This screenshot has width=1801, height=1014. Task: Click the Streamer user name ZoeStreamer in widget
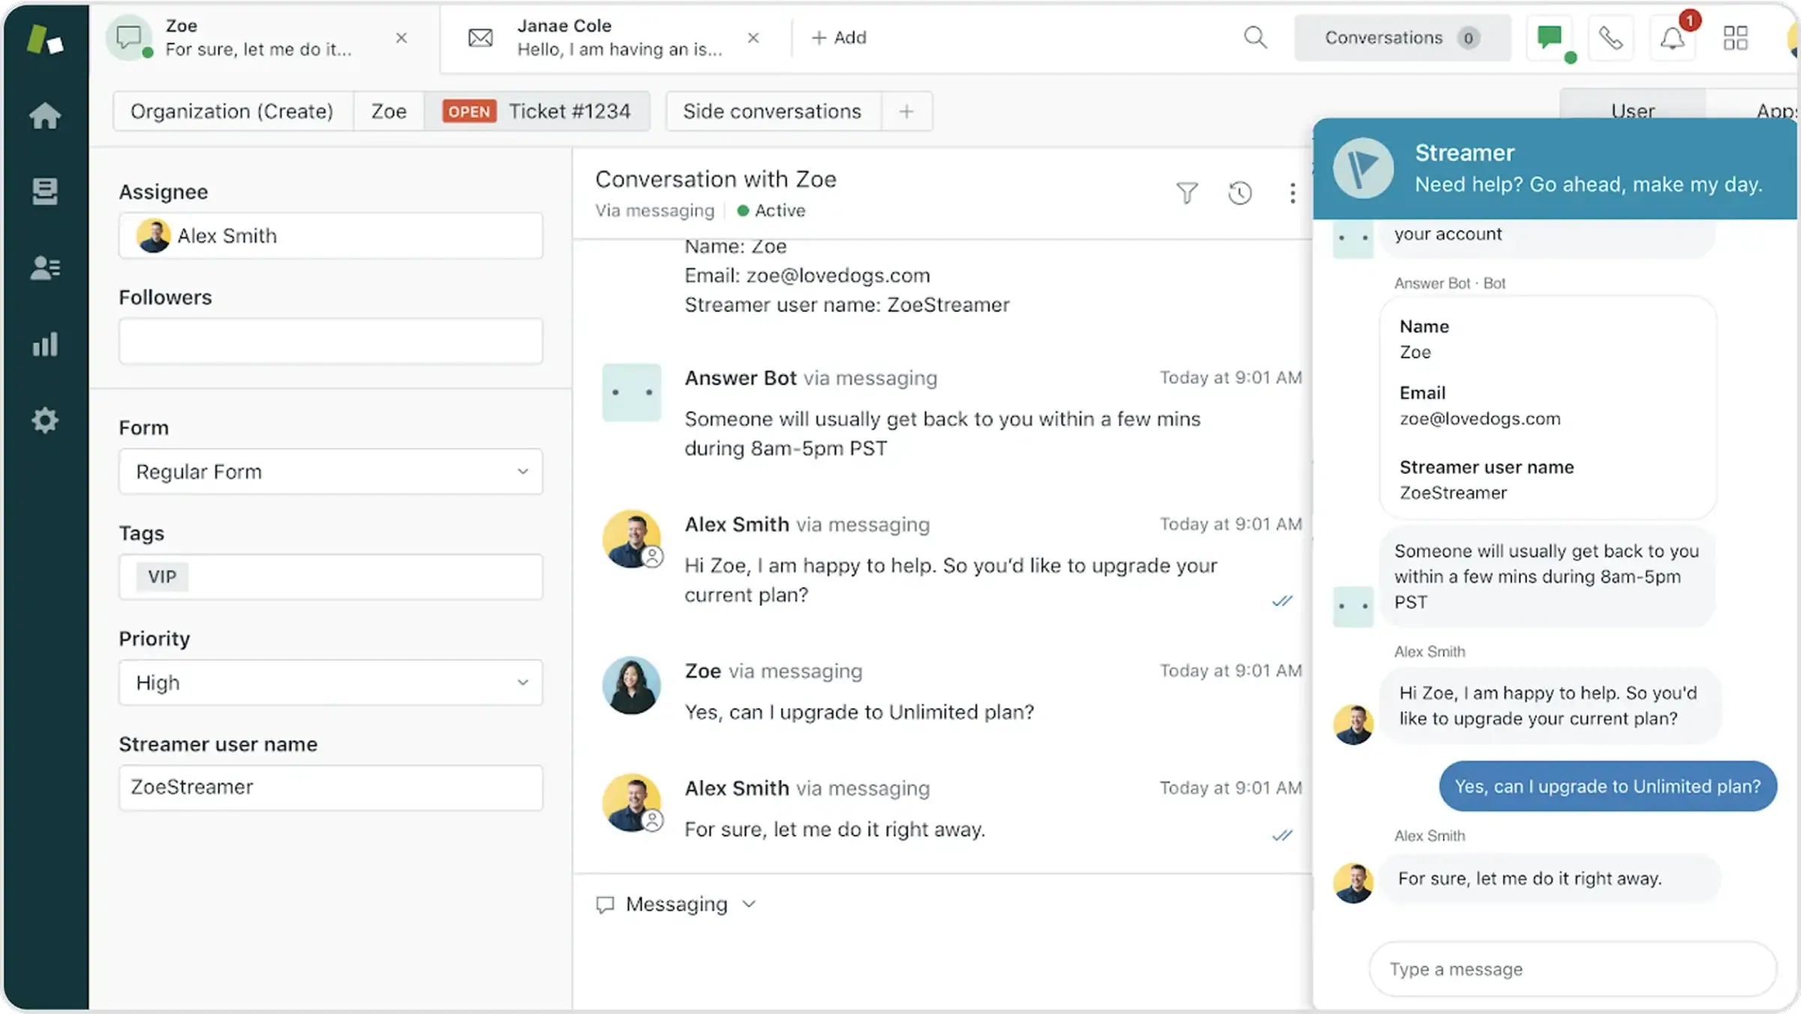coord(1453,493)
